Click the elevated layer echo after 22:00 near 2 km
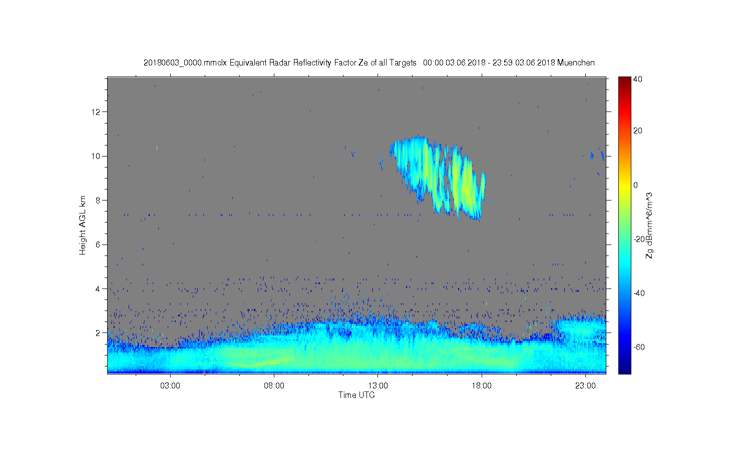Screen dimensions: 751x450 [581, 327]
